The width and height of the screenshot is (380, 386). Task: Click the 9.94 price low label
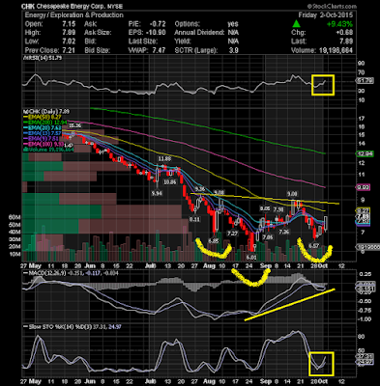click(x=157, y=194)
